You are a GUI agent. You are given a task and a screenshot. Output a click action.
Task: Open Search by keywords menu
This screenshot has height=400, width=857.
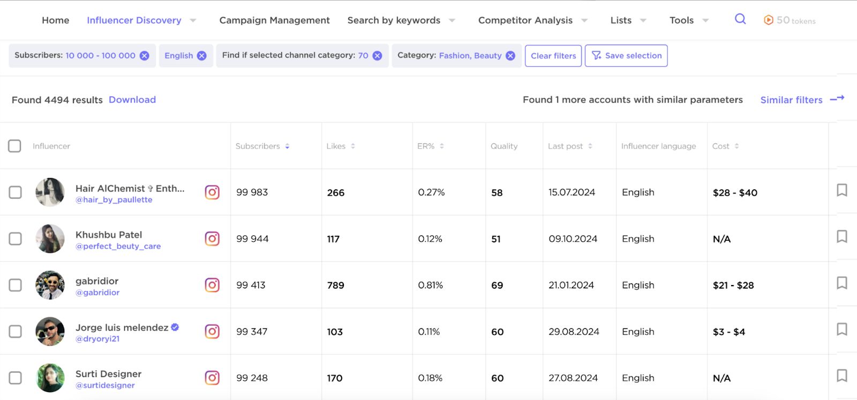point(394,20)
